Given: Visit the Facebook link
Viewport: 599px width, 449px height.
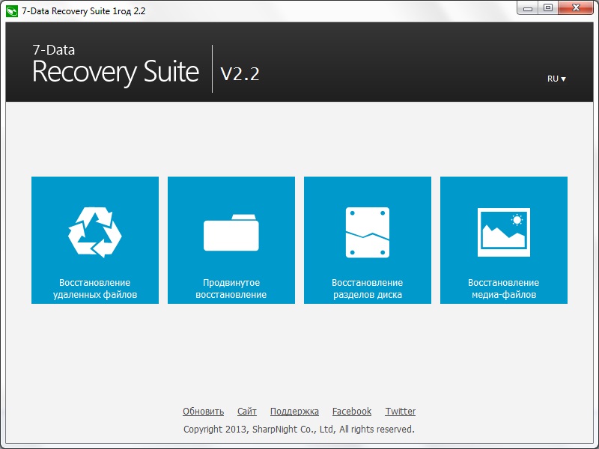Looking at the screenshot, I should click(x=352, y=411).
